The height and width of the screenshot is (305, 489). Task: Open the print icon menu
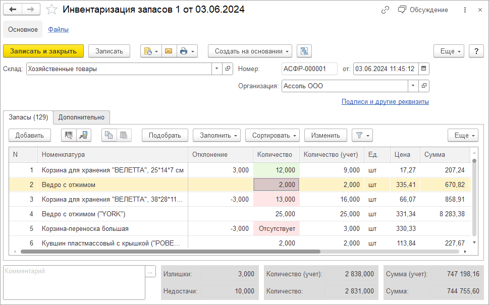[187, 51]
